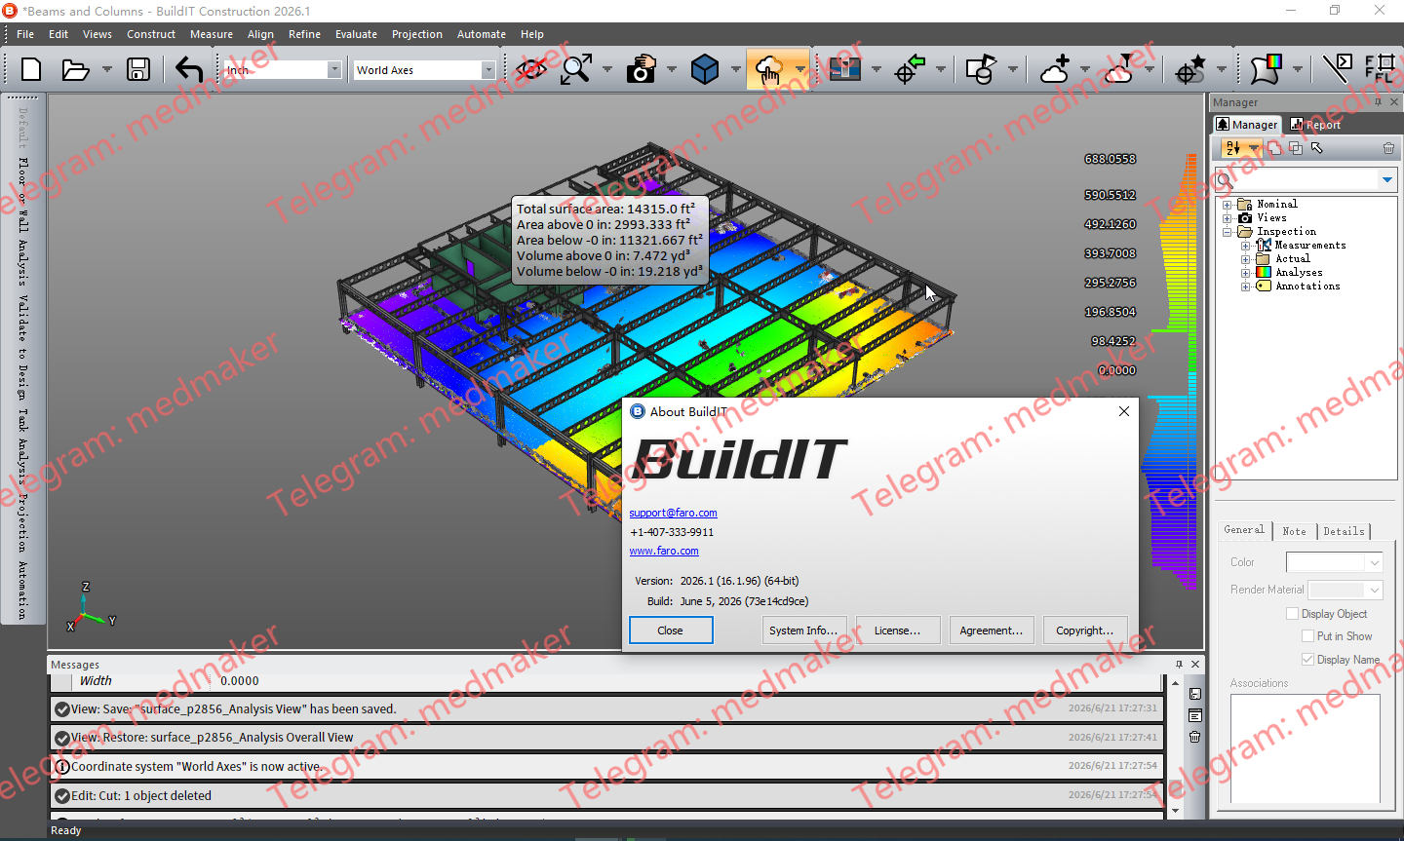
Task: Switch to the Report tab
Action: [x=1315, y=125]
